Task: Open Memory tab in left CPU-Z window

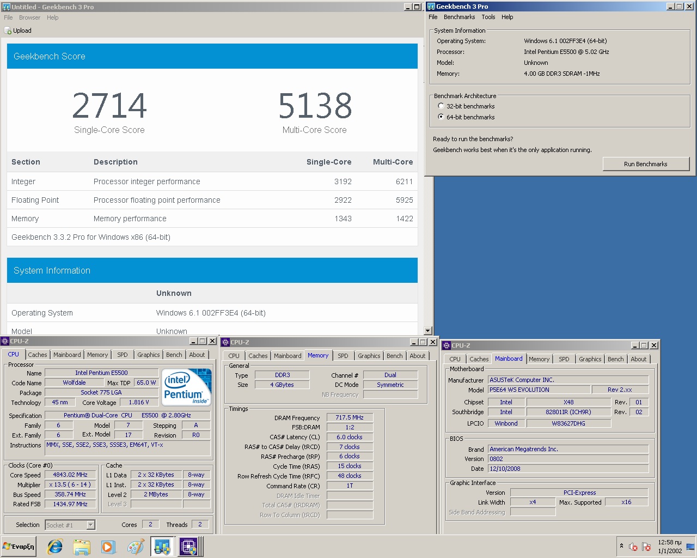Action: click(97, 355)
